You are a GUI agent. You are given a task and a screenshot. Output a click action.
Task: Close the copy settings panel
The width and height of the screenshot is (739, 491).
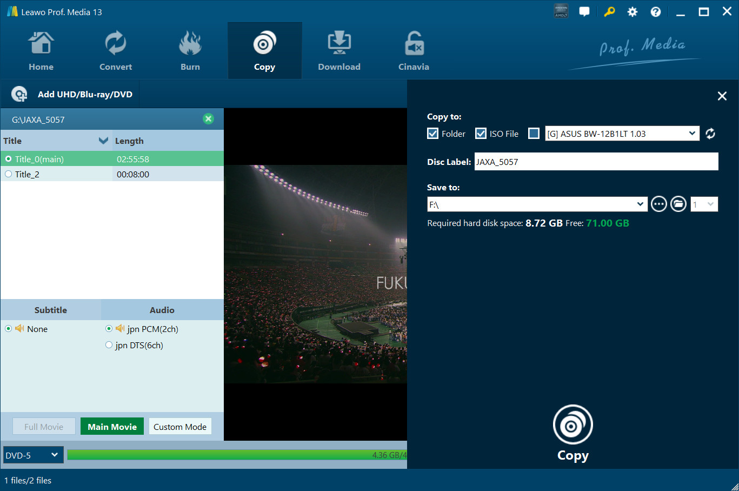point(722,96)
